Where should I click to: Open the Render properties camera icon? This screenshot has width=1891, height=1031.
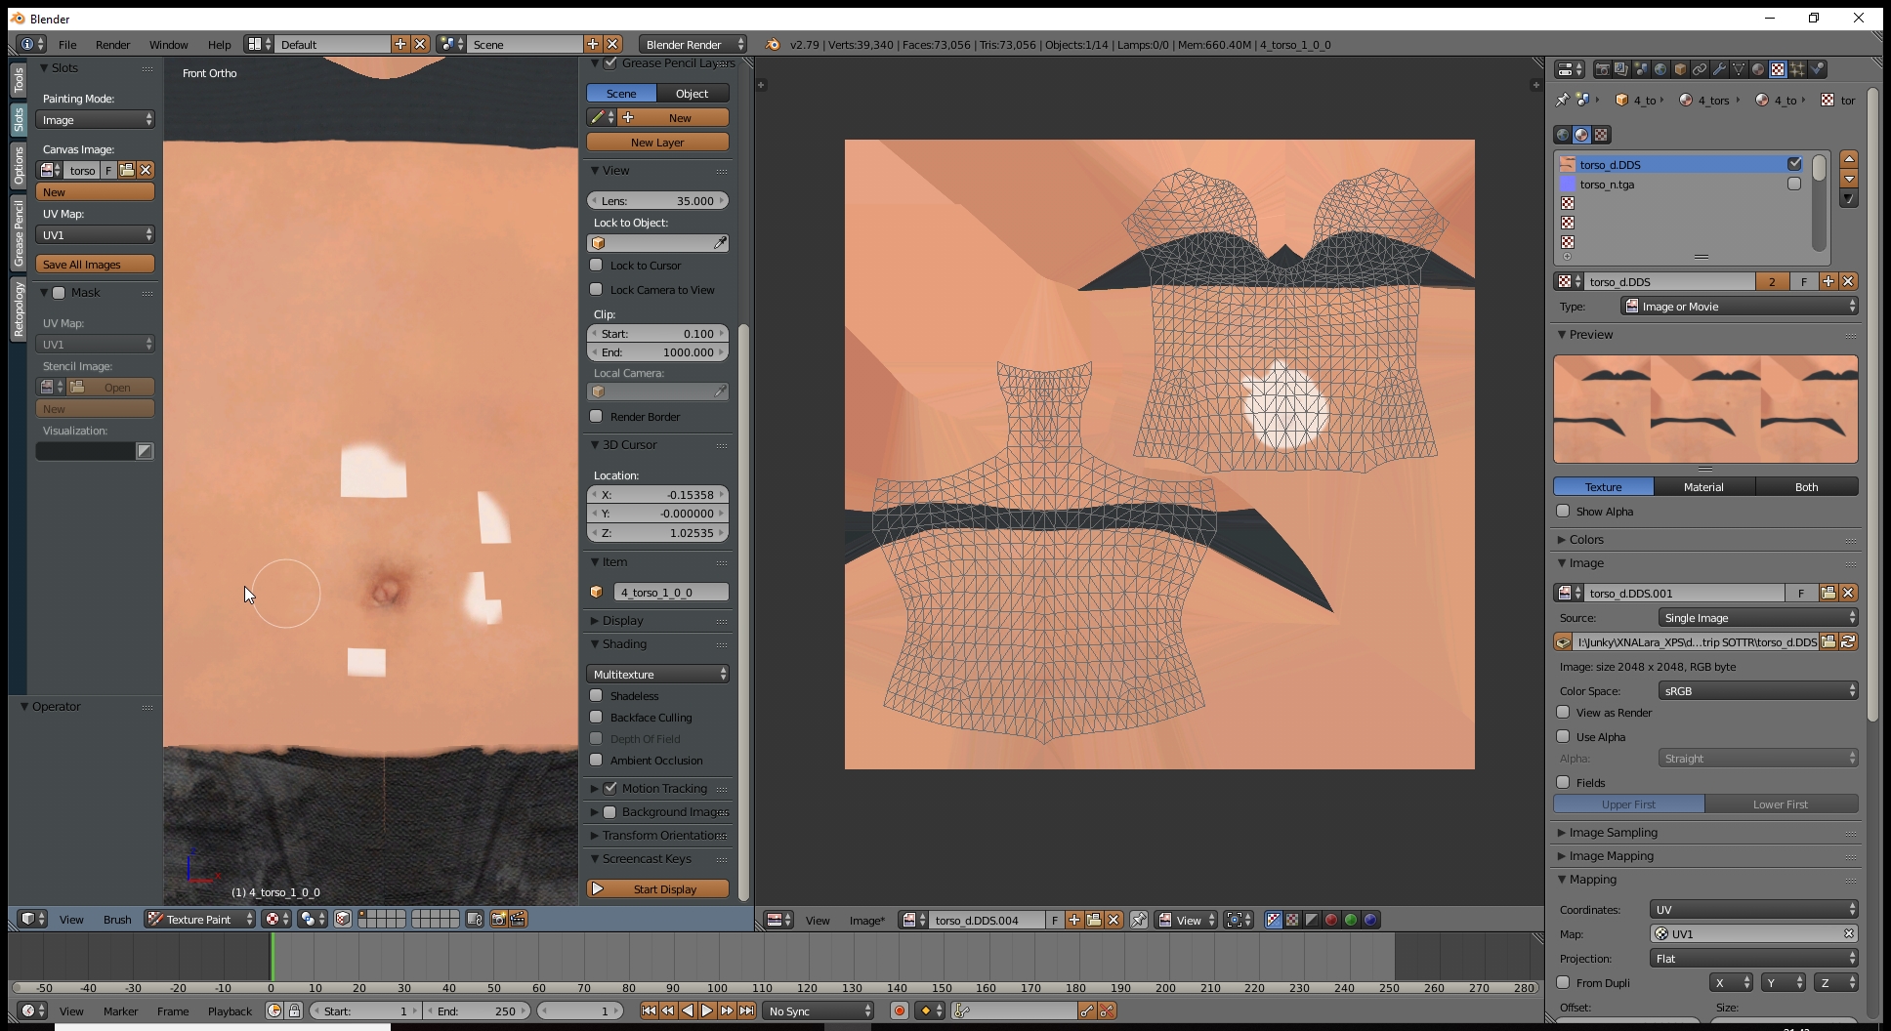click(x=1603, y=69)
